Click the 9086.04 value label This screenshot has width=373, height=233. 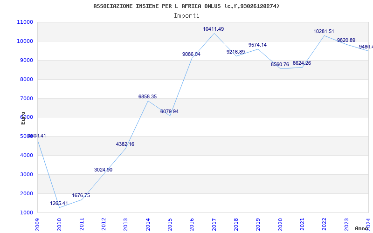pyautogui.click(x=191, y=54)
